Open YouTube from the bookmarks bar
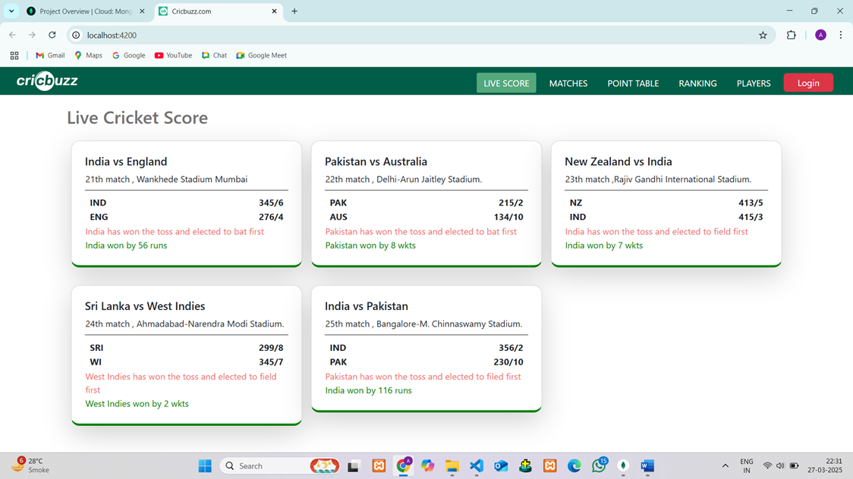Image resolution: width=853 pixels, height=479 pixels. pyautogui.click(x=173, y=55)
